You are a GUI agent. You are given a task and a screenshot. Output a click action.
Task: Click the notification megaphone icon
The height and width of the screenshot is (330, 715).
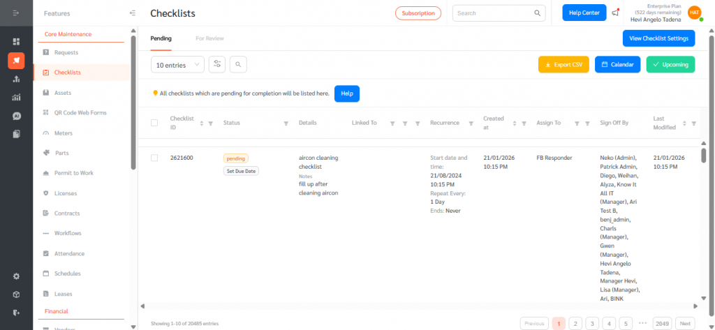coord(615,13)
